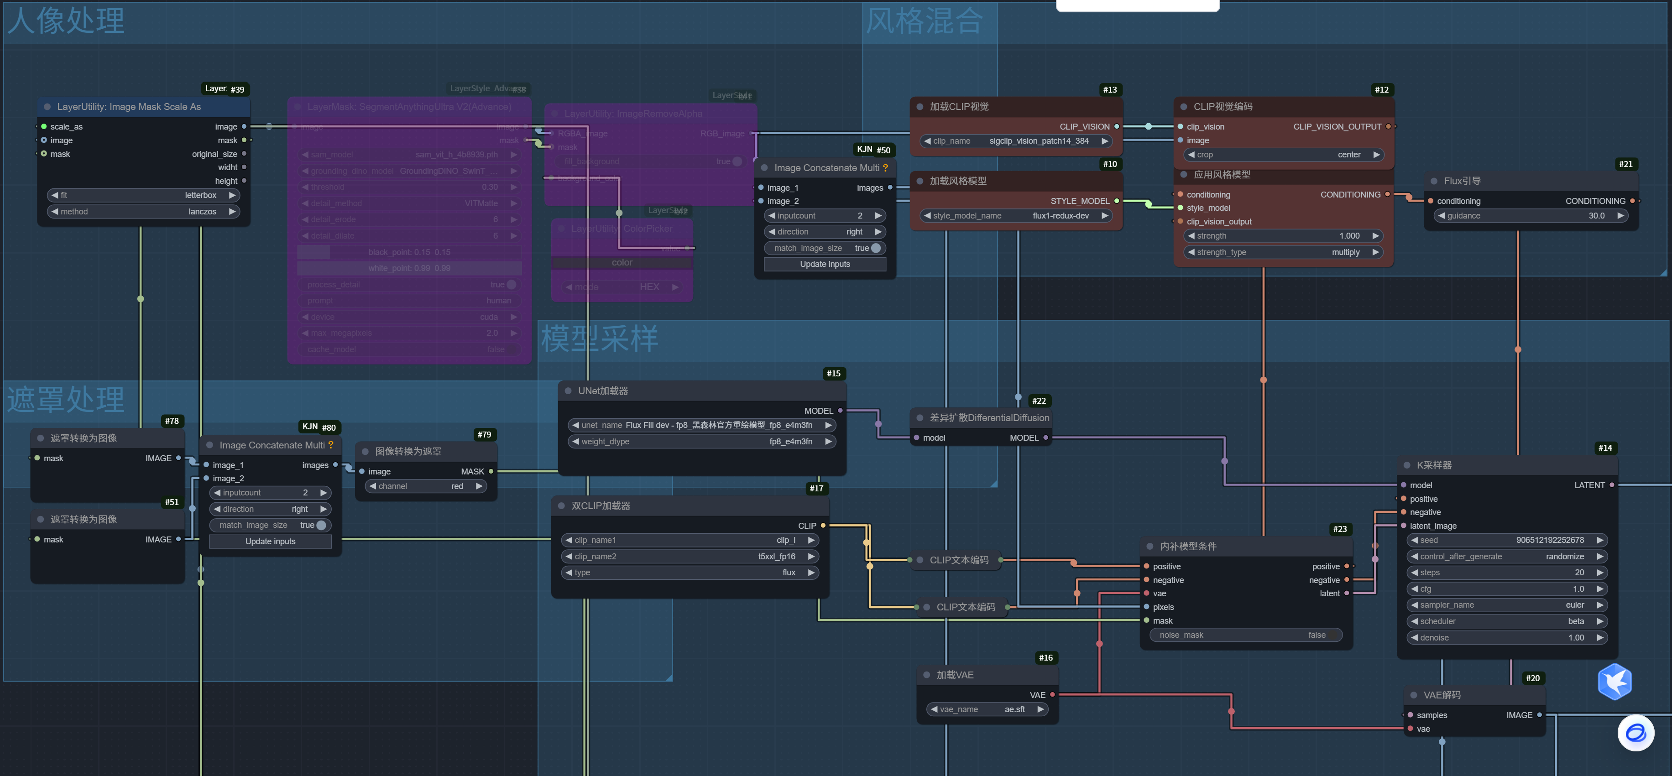Collapse the UNet加载器 node via title dot
Viewport: 1672px width, 776px height.
[568, 391]
